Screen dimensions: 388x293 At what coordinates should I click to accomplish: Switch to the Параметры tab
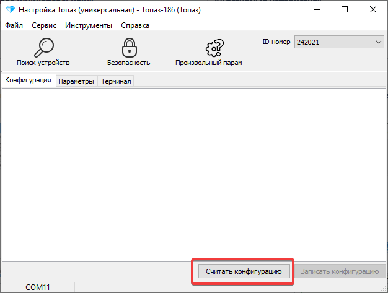[x=76, y=81]
